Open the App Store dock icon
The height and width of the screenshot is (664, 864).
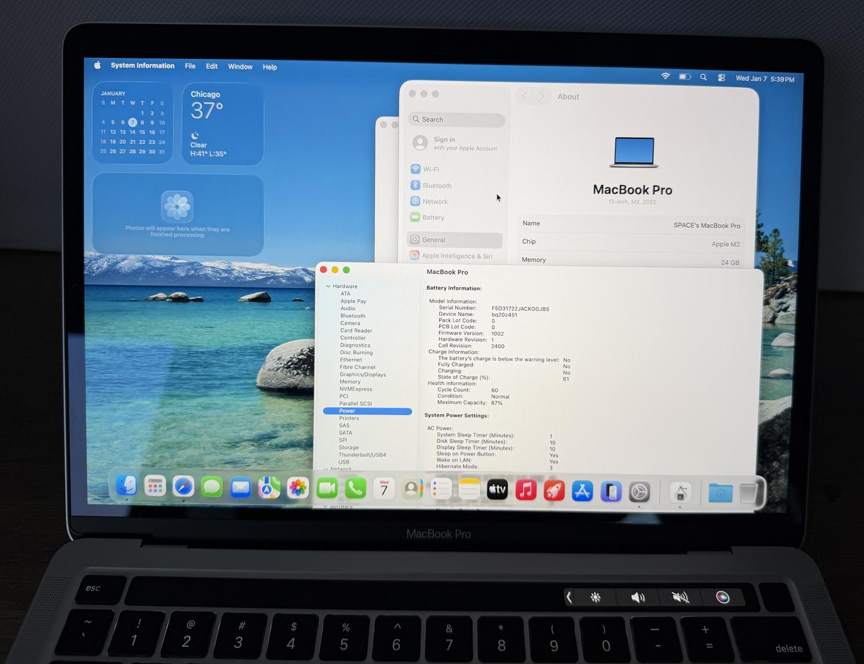582,491
